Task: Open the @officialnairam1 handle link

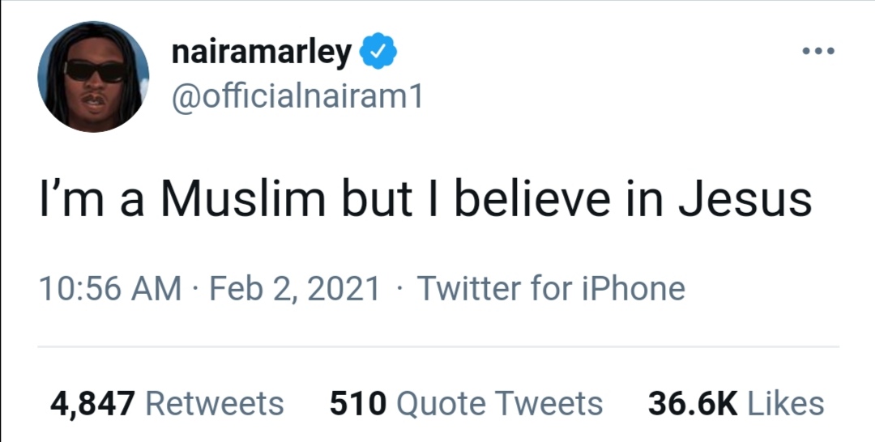Action: [297, 99]
